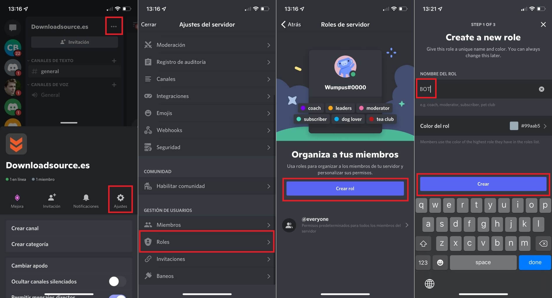Select Crear categoría option
The height and width of the screenshot is (298, 552).
coord(69,244)
